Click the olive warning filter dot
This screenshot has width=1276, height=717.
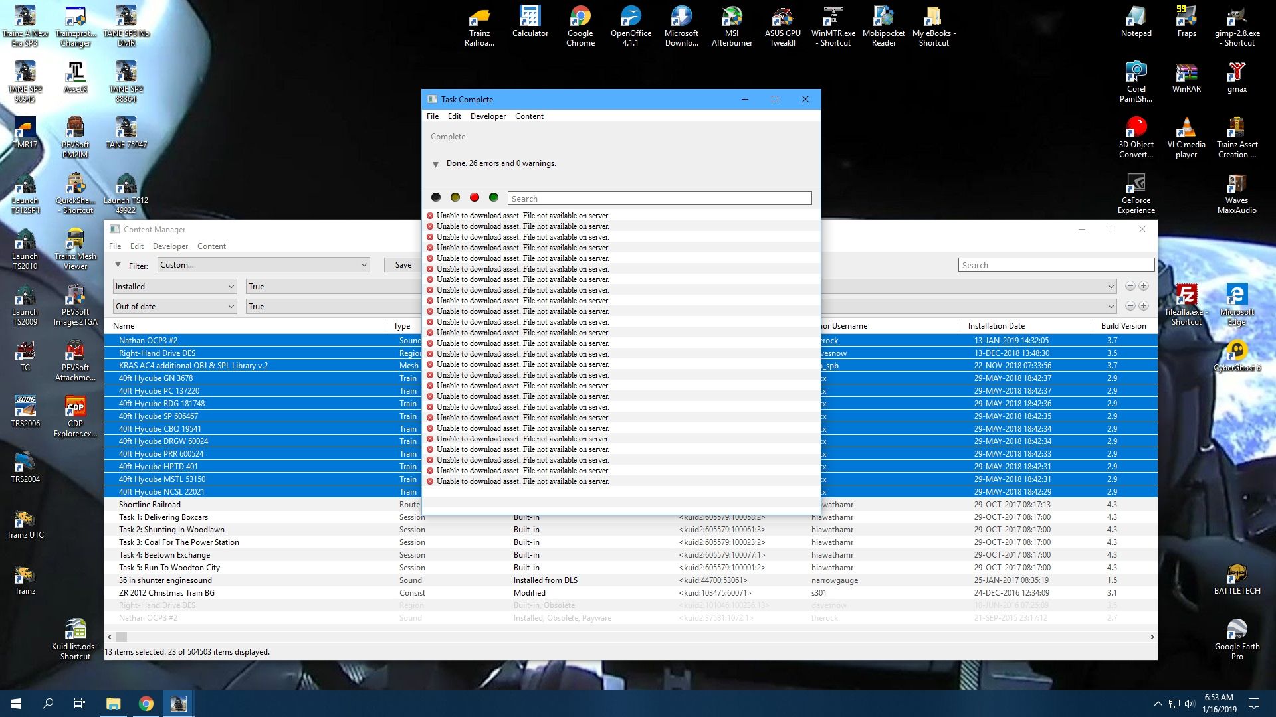(x=455, y=197)
